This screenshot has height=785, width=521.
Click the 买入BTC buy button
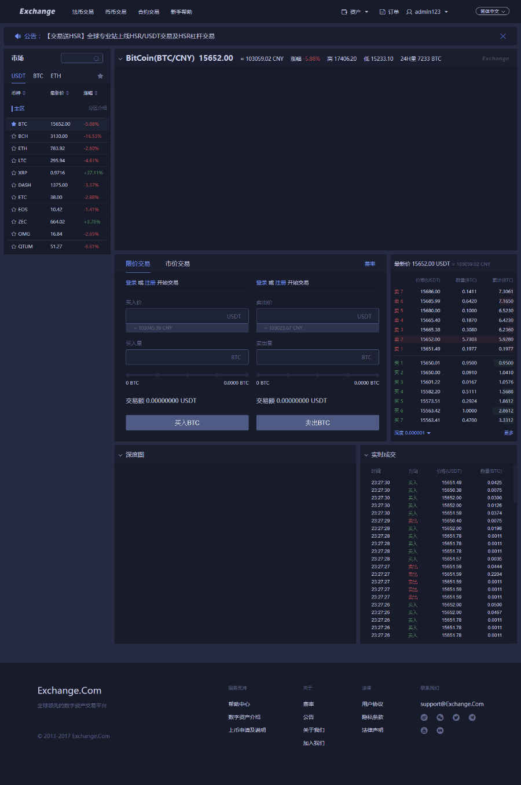pos(187,423)
